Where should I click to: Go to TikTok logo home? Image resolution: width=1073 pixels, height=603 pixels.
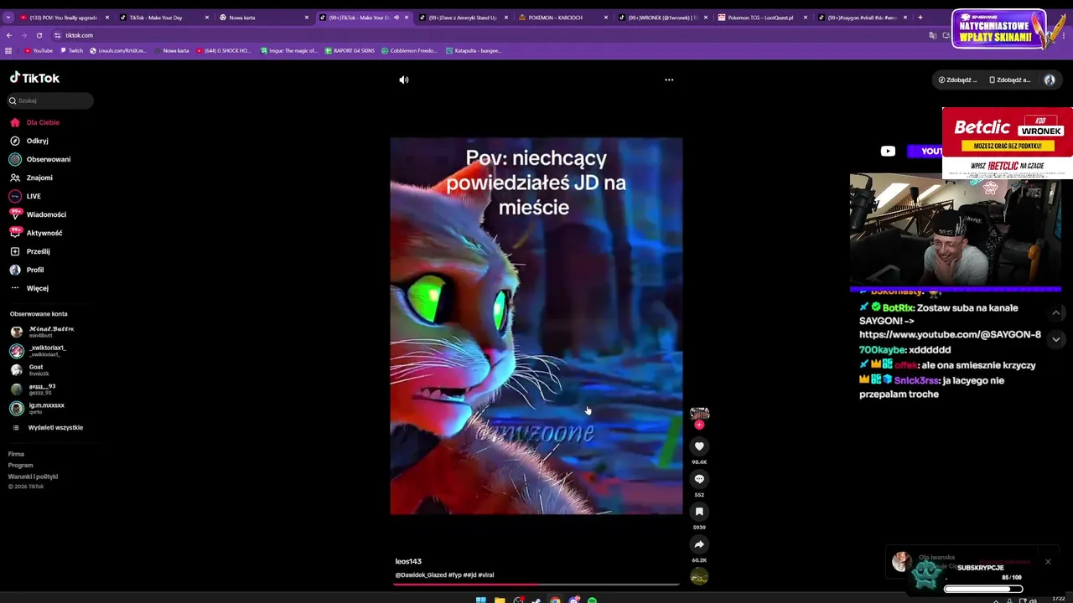click(x=34, y=78)
